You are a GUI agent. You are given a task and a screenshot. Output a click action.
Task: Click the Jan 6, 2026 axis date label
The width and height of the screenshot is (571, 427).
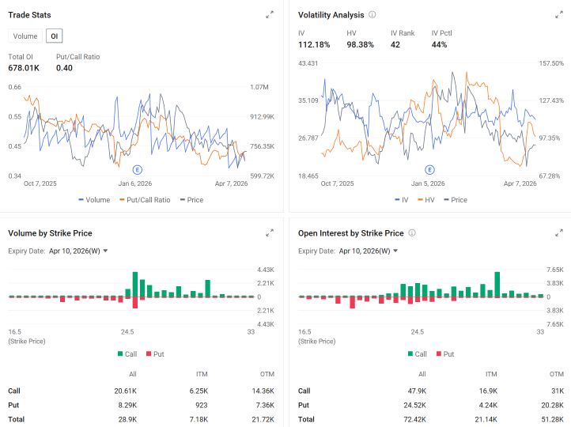(135, 183)
